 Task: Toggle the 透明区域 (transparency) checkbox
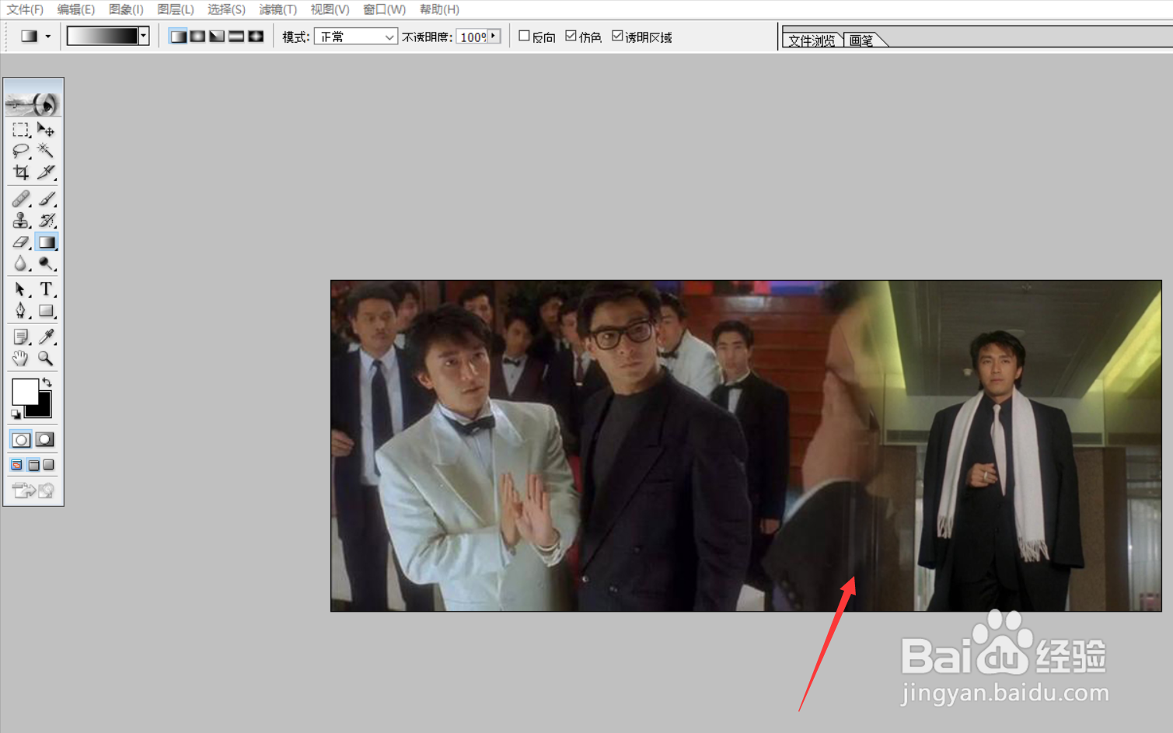[x=617, y=36]
